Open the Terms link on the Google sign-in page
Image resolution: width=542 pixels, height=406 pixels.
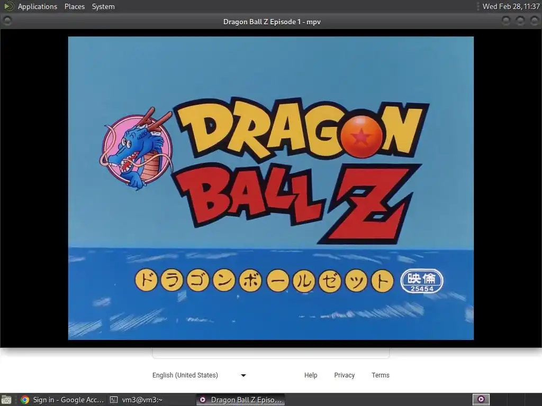[x=380, y=375]
